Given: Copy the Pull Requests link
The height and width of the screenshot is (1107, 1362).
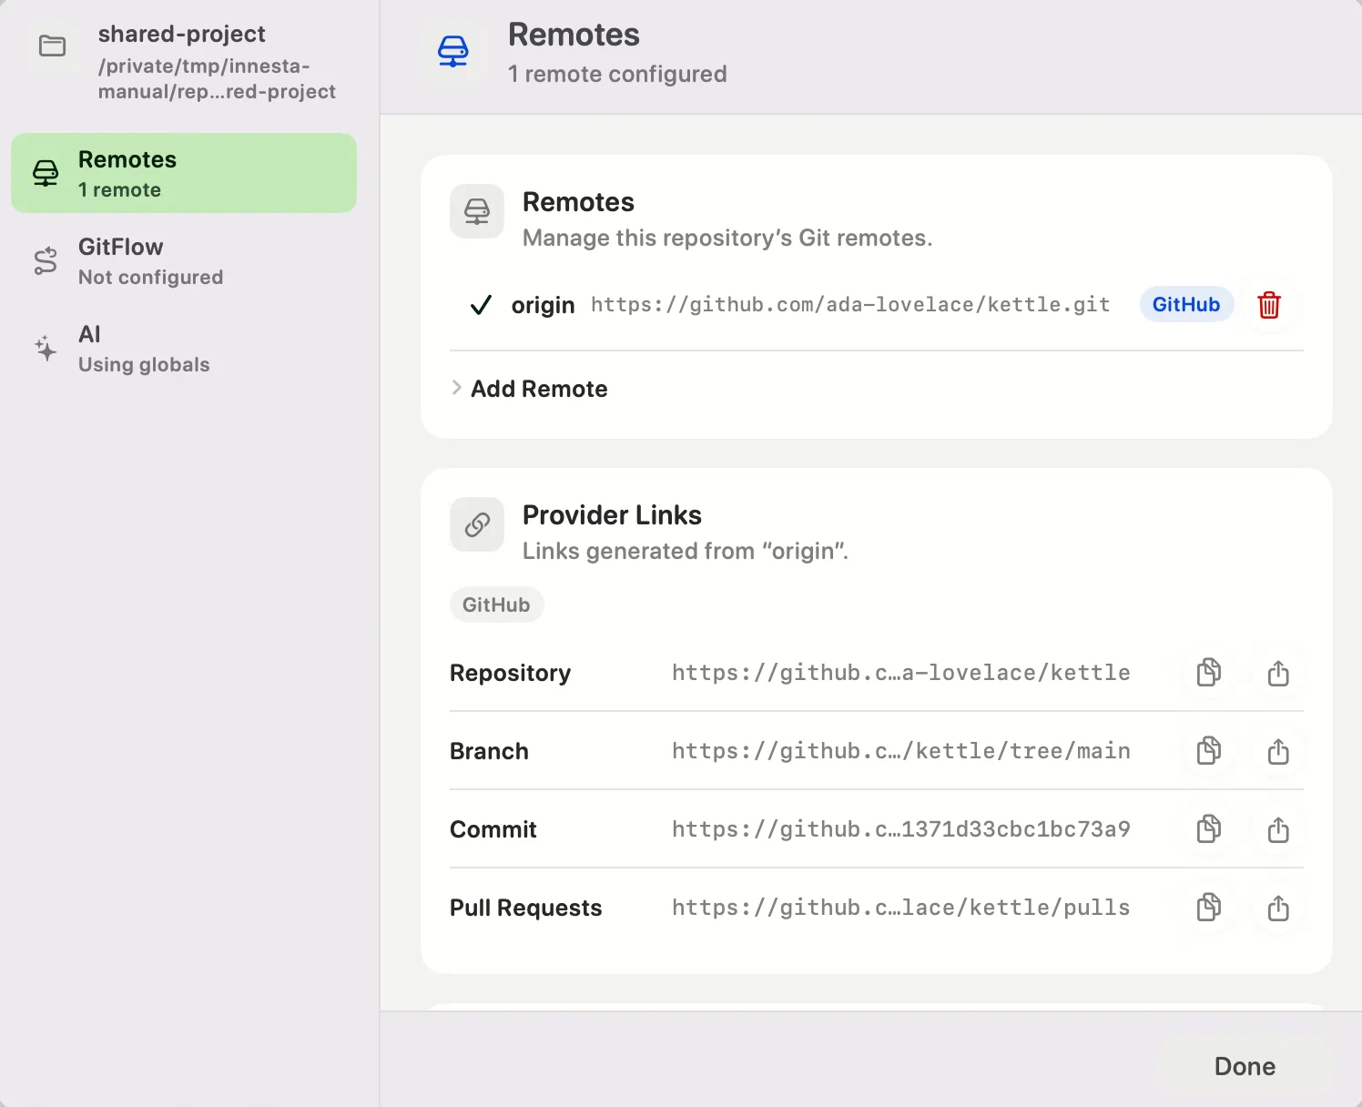Looking at the screenshot, I should click(1209, 908).
